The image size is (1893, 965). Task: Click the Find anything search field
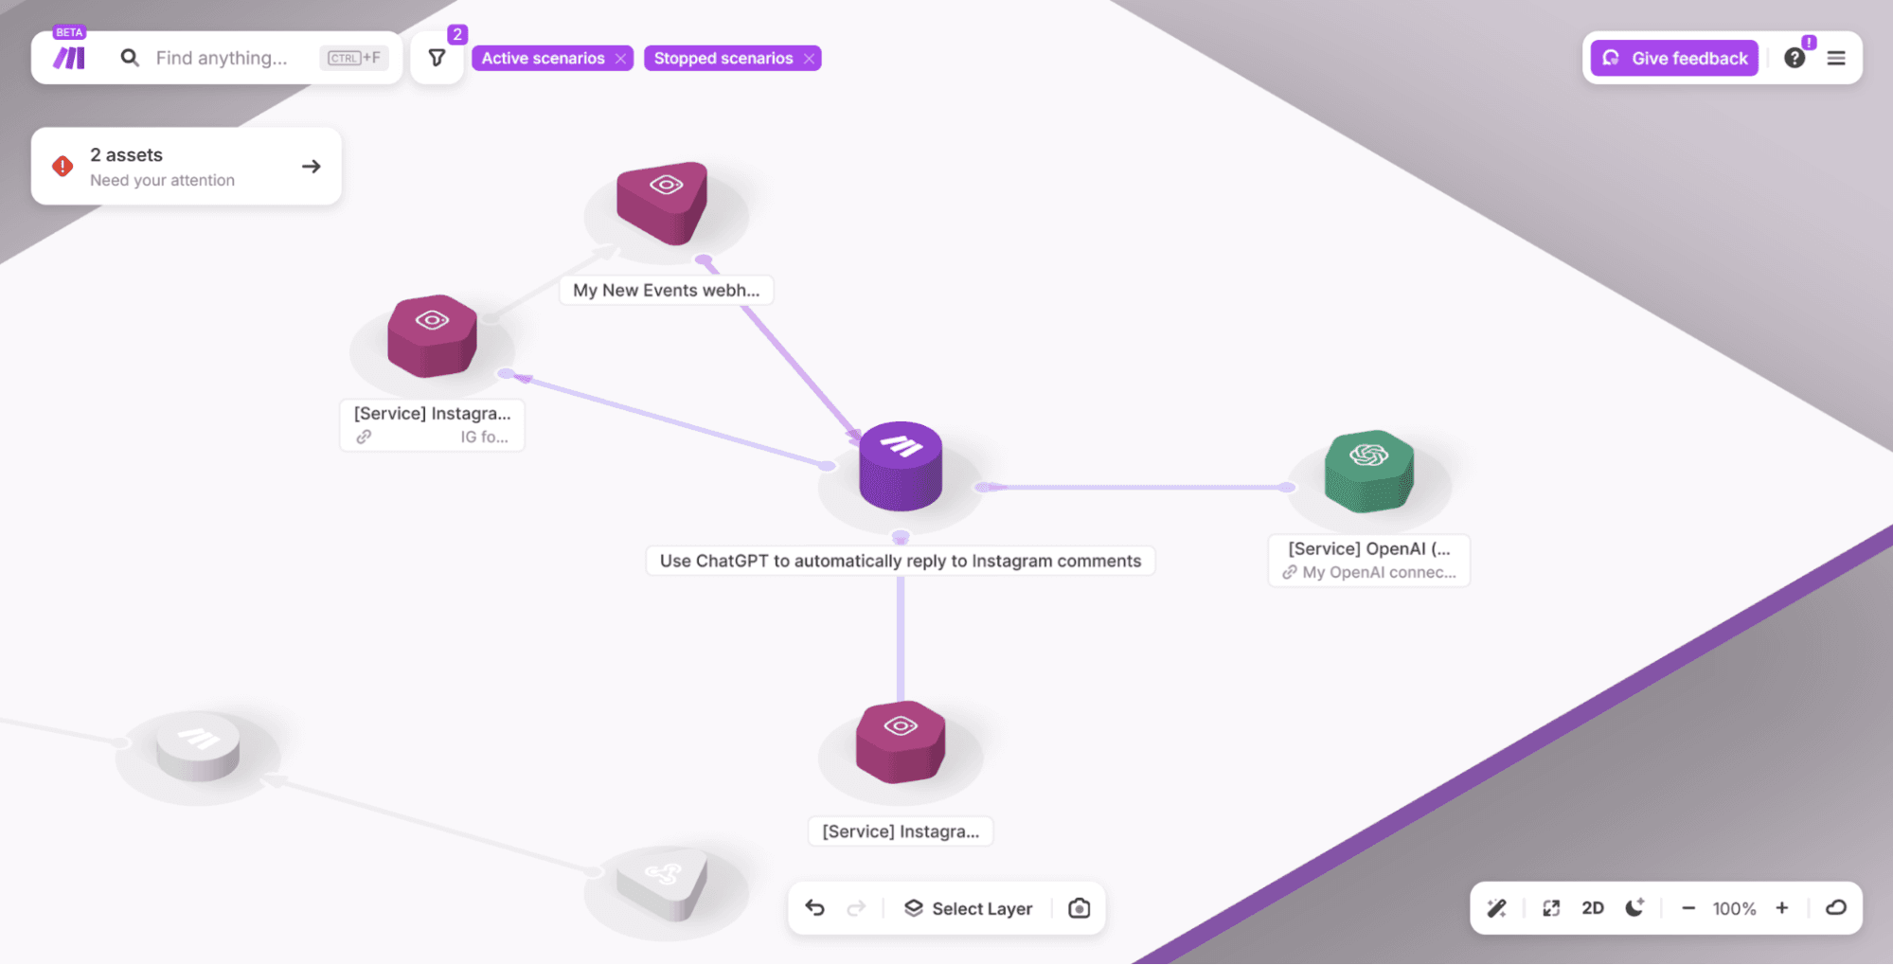(x=223, y=58)
